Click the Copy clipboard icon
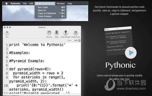 (57, 32)
